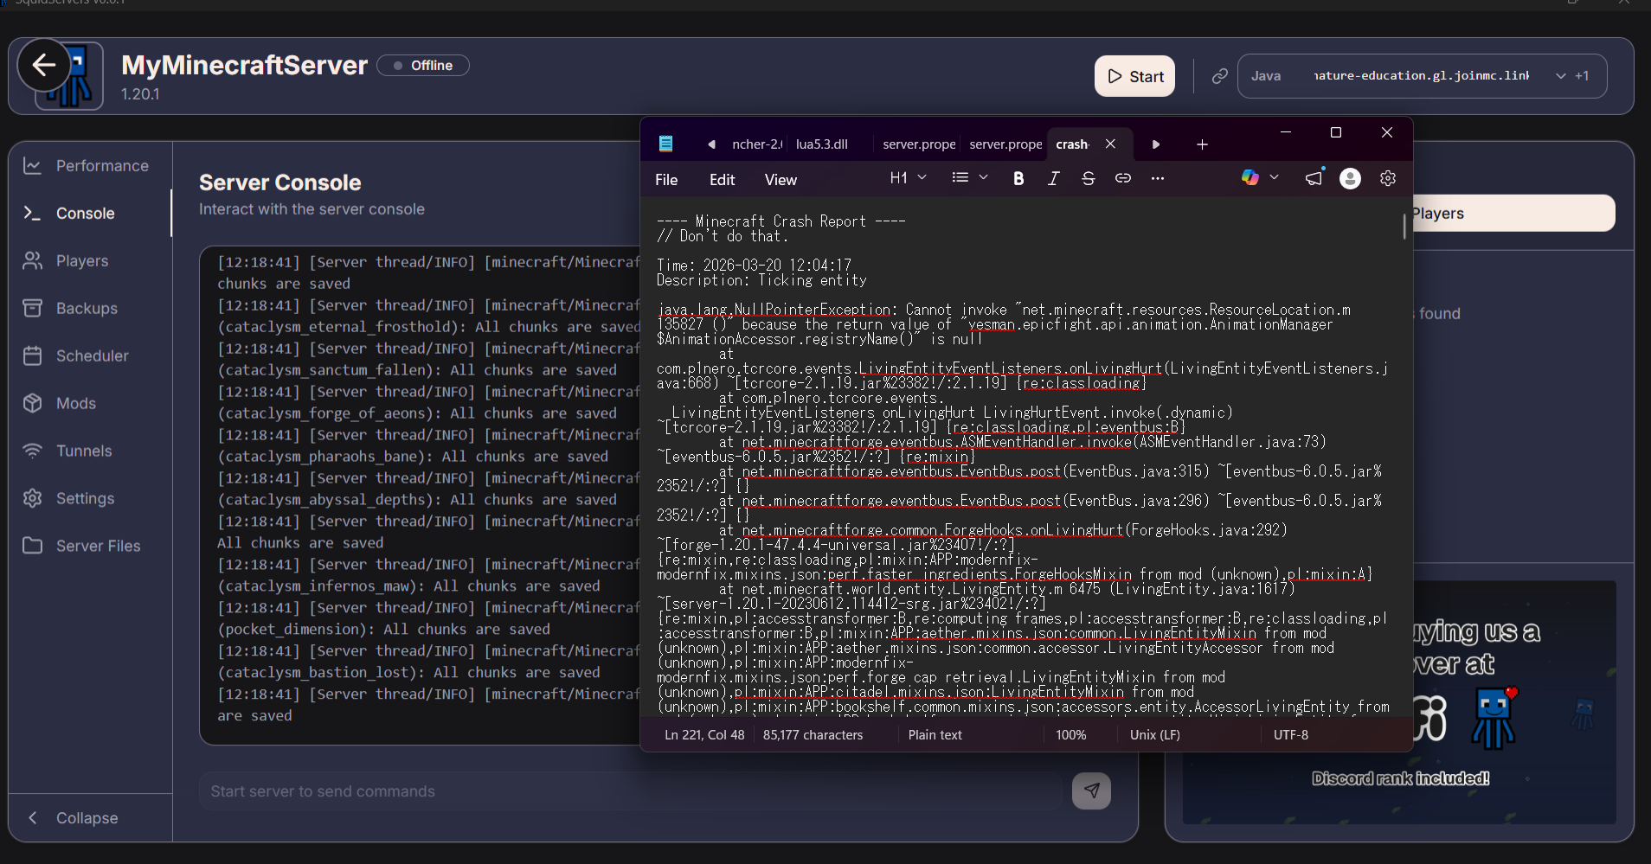1651x864 pixels.
Task: Click the Tunnels wifi icon
Action: 32,451
